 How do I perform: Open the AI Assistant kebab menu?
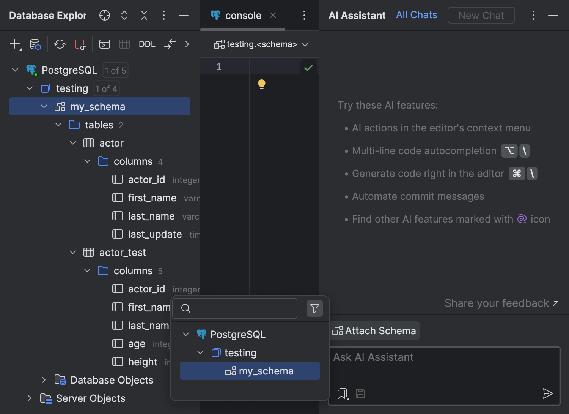[x=533, y=15]
